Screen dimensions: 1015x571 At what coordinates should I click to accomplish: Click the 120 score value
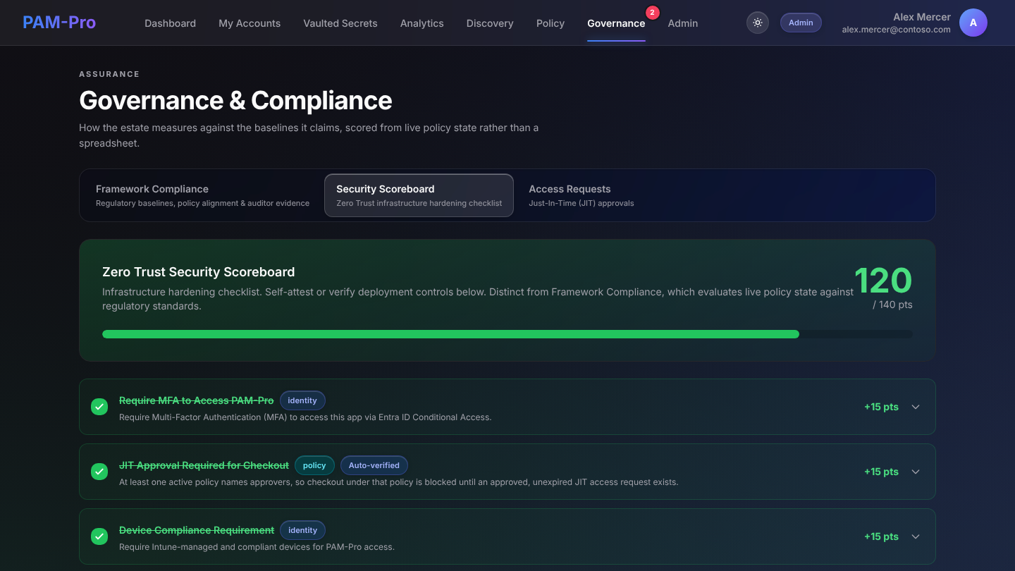click(883, 280)
